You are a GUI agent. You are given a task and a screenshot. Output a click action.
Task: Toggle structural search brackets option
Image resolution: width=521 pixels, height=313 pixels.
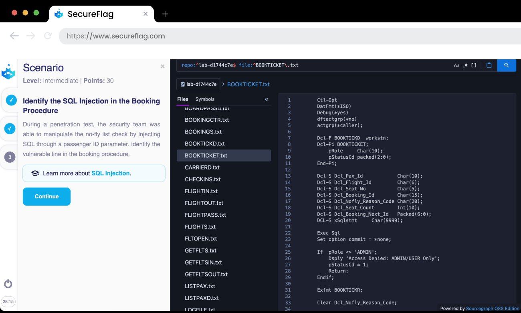click(x=474, y=65)
